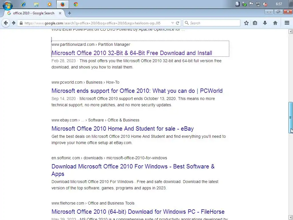Open the Windows Start orb
Screen dimensions: 293x220
tap(8, 5)
